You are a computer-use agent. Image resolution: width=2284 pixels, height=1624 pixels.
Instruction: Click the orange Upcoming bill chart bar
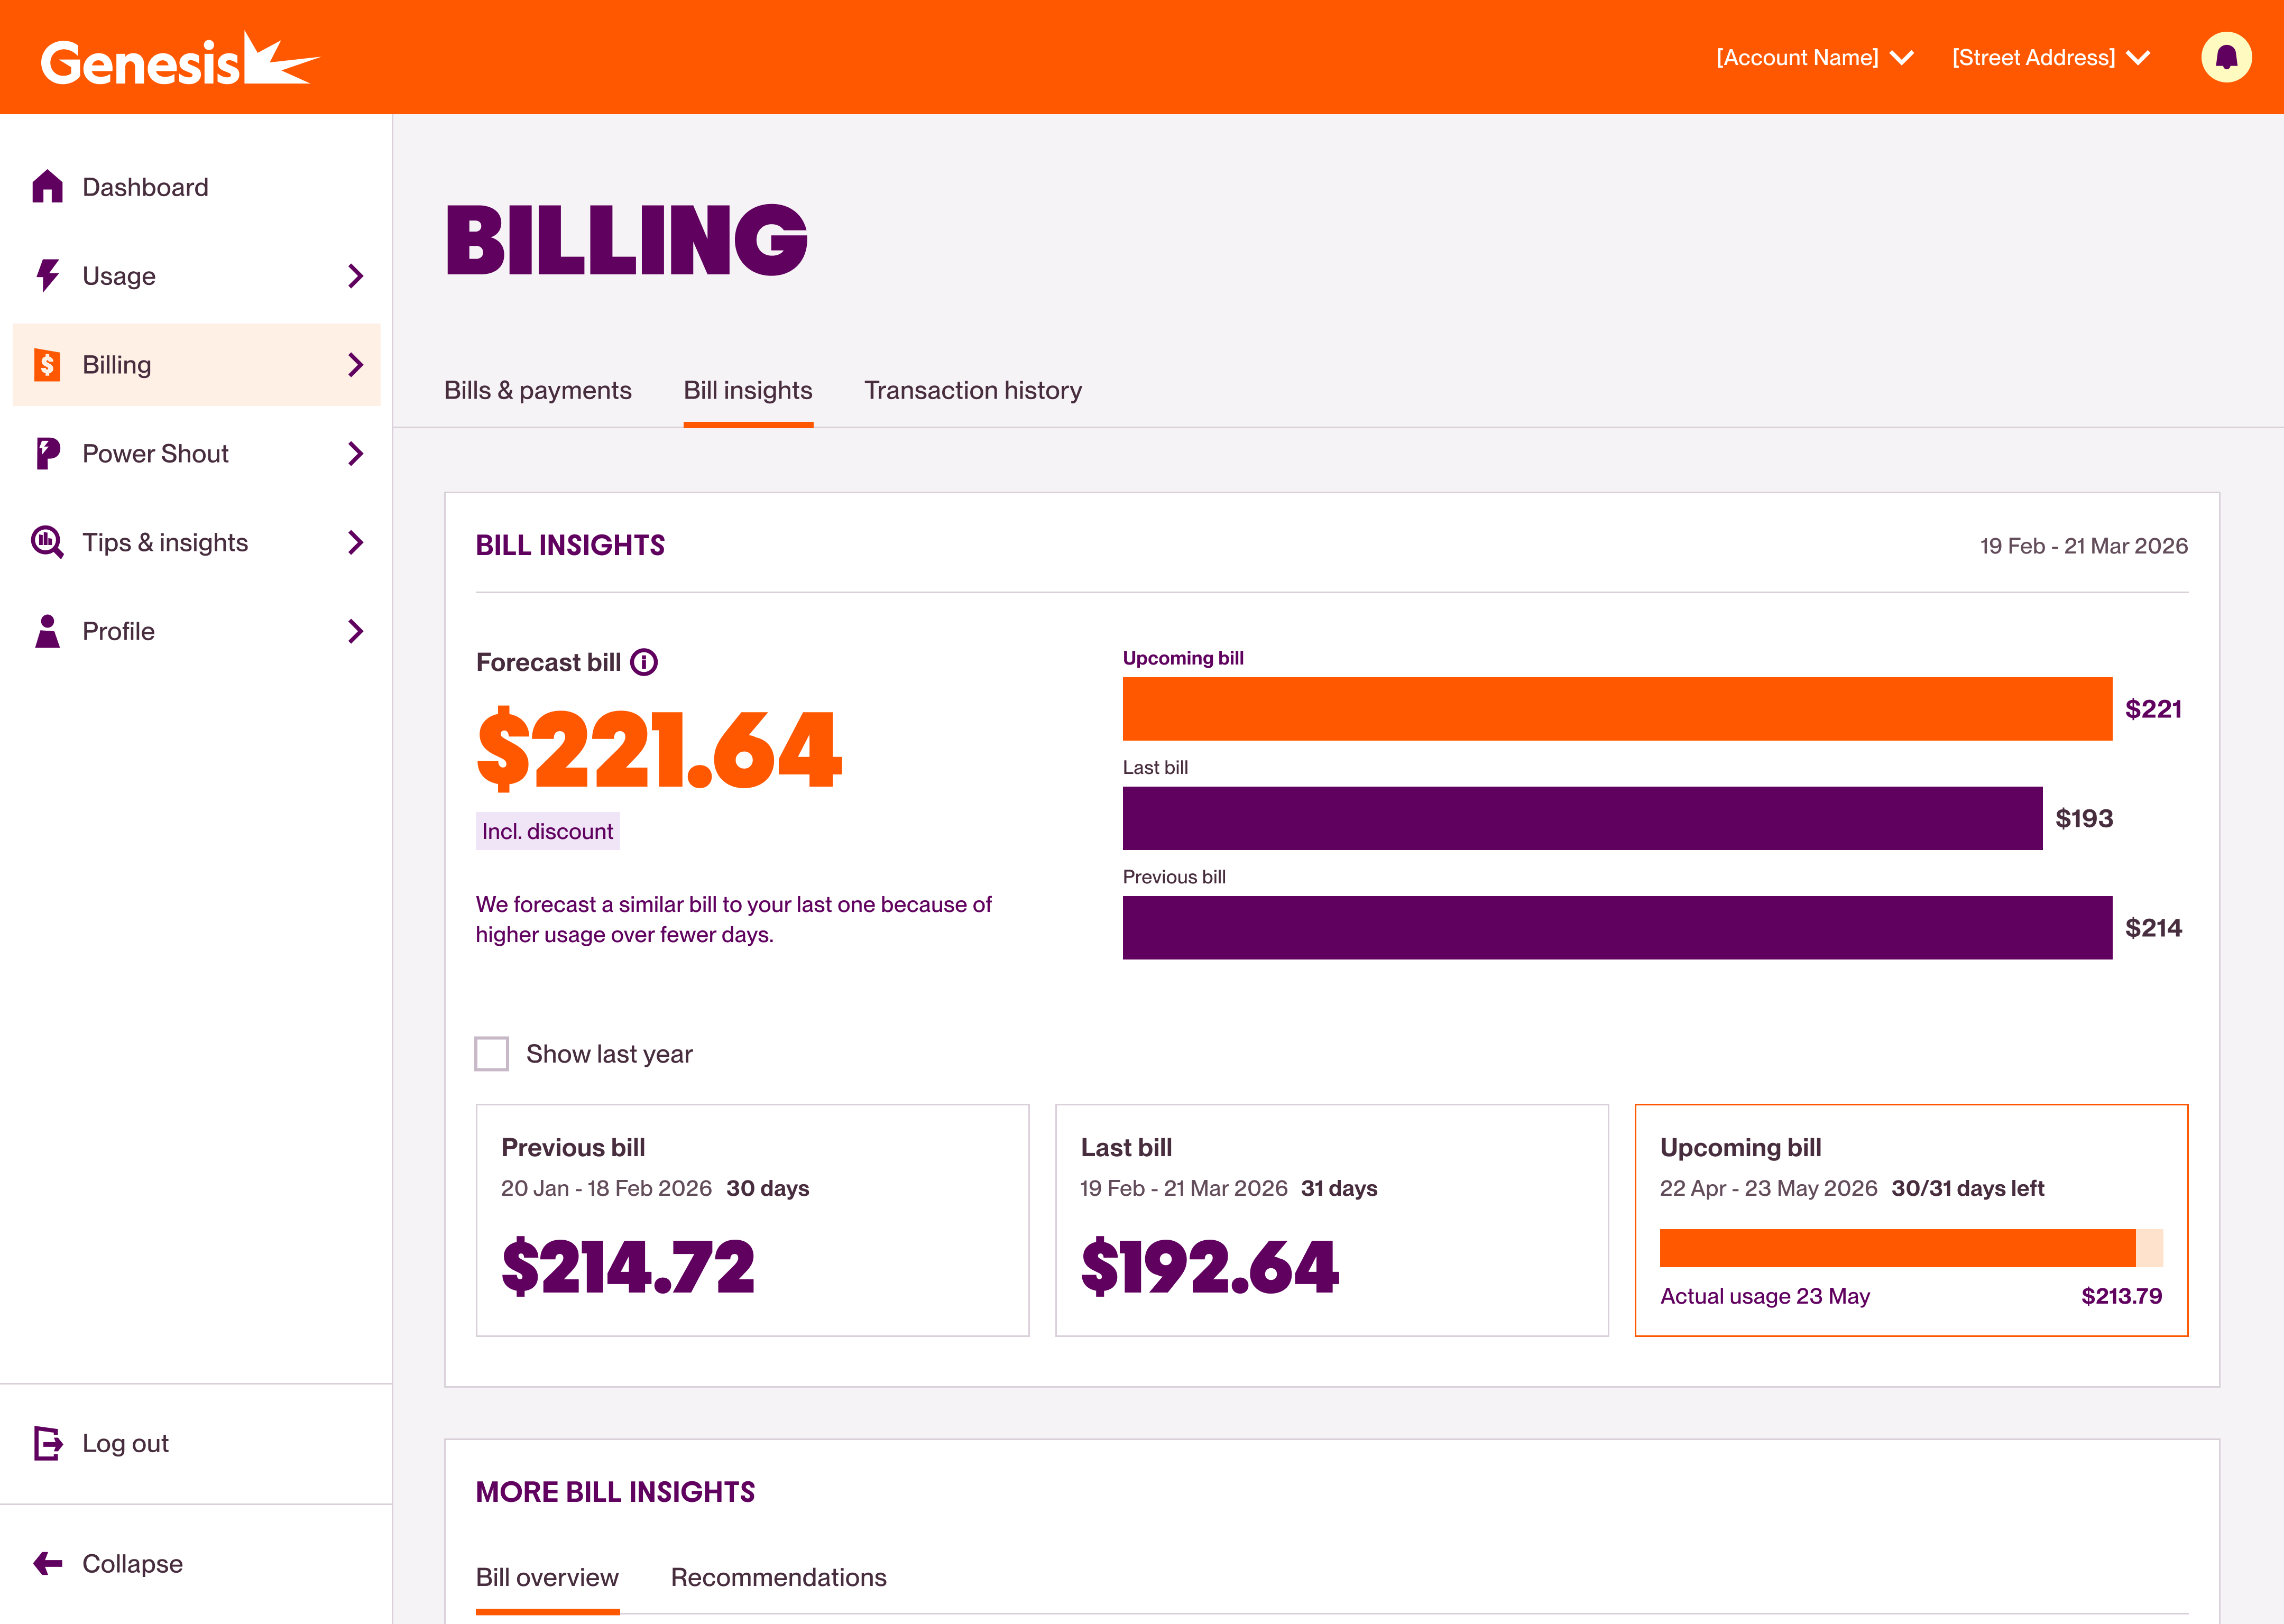[1617, 709]
